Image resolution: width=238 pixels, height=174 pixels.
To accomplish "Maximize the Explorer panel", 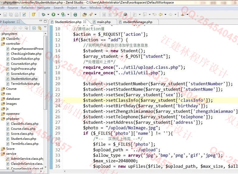I will coord(45,21).
